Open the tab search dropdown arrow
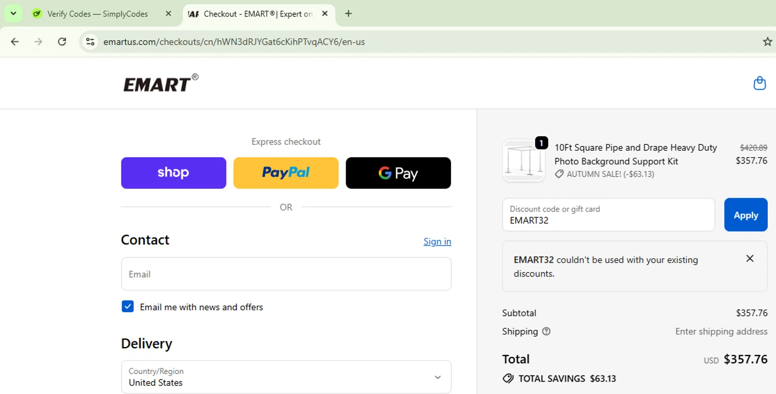This screenshot has width=776, height=394. pyautogui.click(x=13, y=13)
